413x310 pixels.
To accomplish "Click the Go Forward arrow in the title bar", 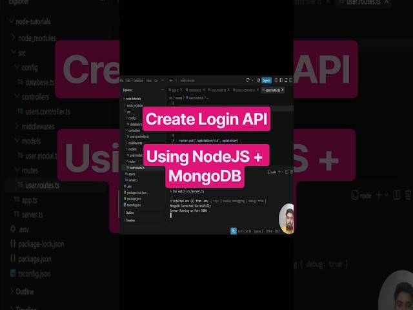I will [176, 80].
